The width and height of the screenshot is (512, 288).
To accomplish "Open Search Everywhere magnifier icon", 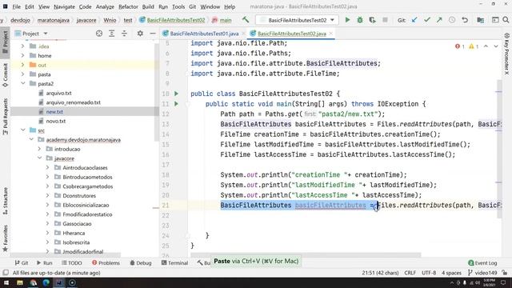I will 506,20.
